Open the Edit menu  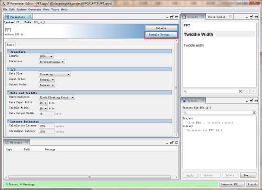(12, 9)
